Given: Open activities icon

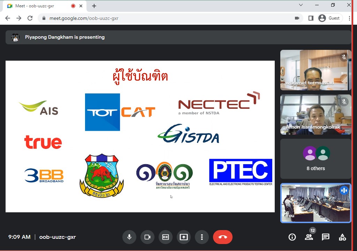Looking at the screenshot, I should click(342, 237).
